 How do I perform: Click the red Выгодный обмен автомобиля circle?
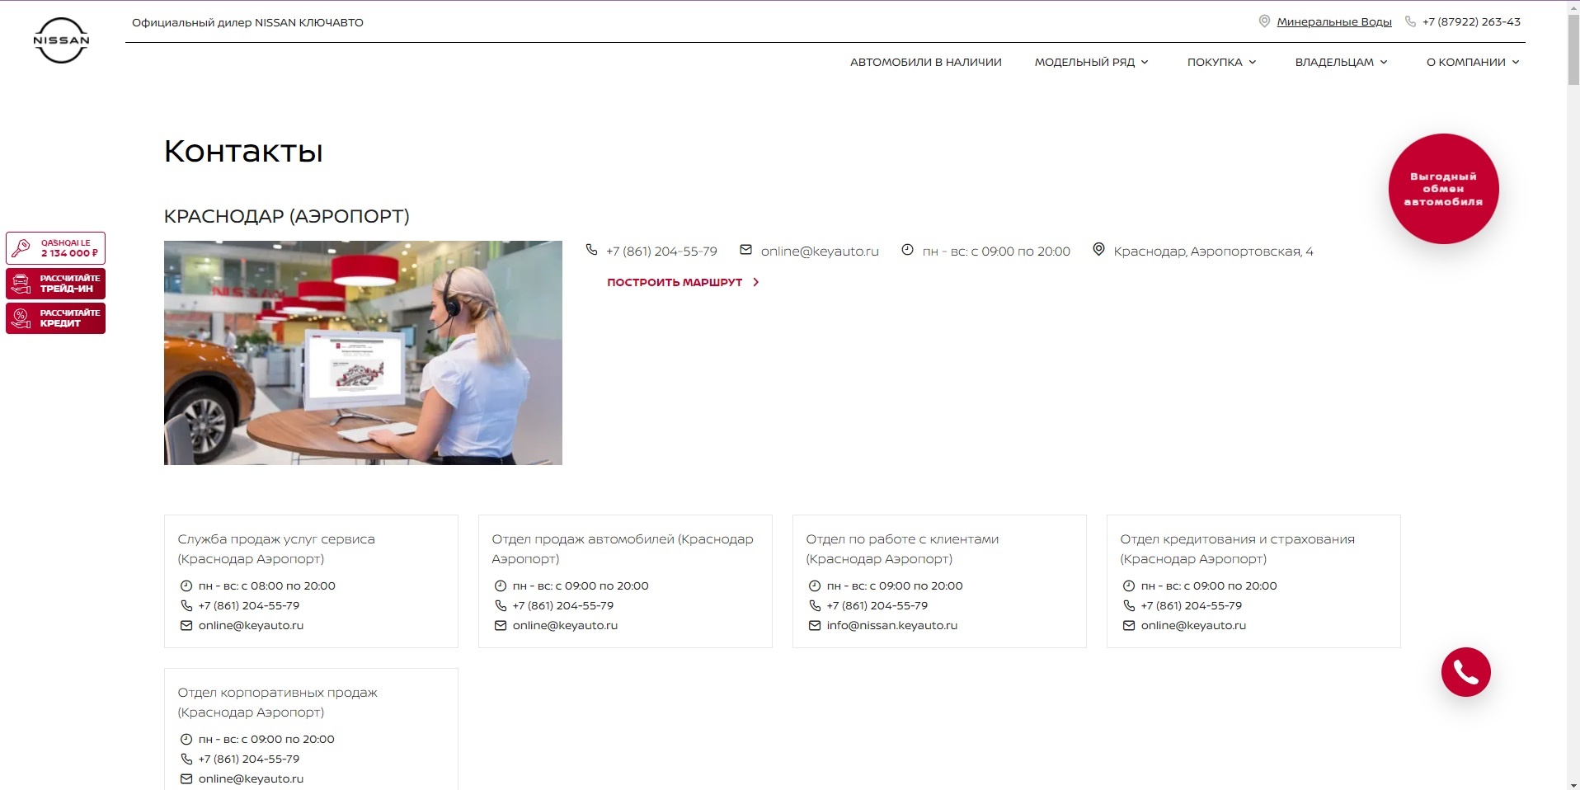[1443, 189]
